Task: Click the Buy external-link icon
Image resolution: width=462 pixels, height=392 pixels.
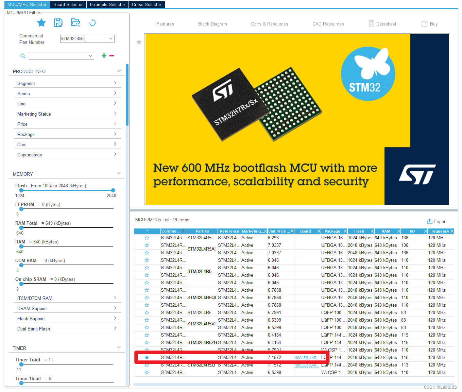Action: coord(424,24)
